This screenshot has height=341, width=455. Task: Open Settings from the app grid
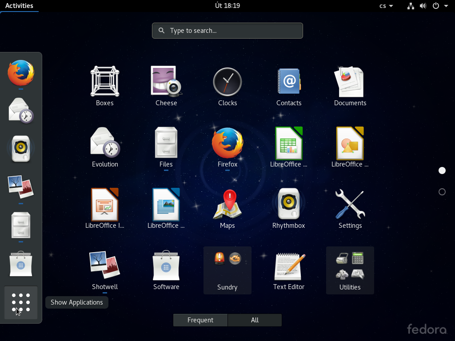350,208
